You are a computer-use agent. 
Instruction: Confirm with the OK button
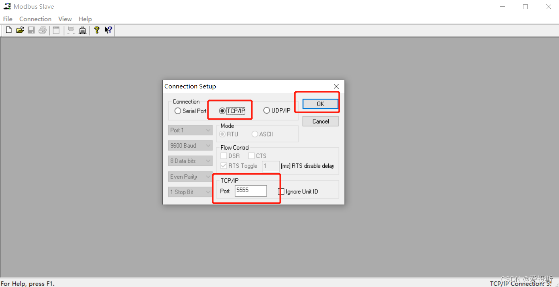tap(320, 104)
